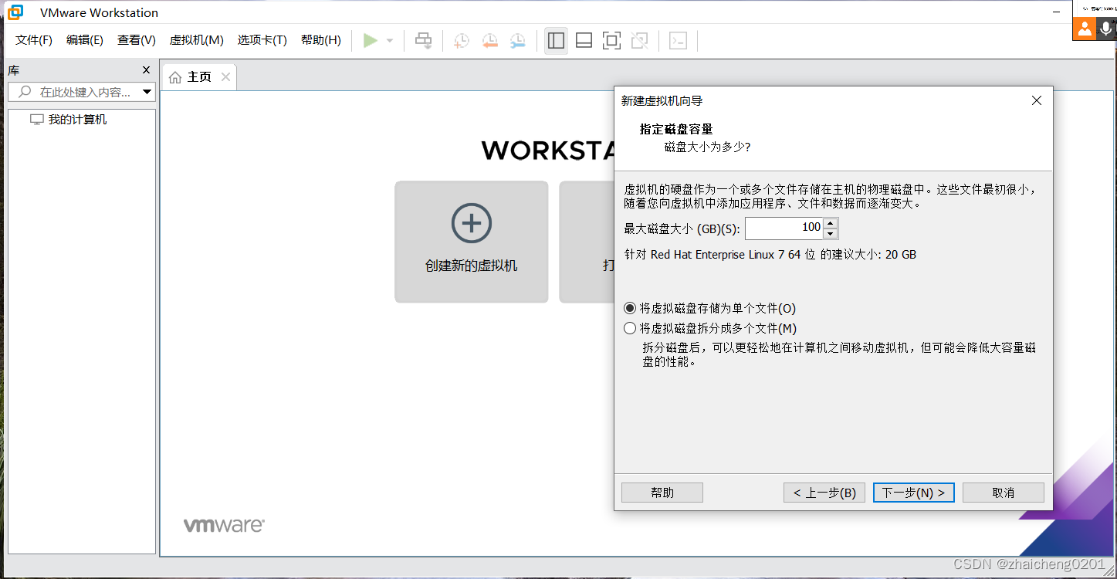Click the revert to snapshot icon

pyautogui.click(x=489, y=41)
